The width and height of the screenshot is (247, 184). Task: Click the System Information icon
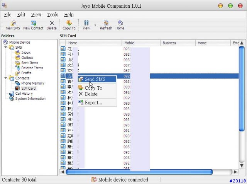(x=11, y=99)
